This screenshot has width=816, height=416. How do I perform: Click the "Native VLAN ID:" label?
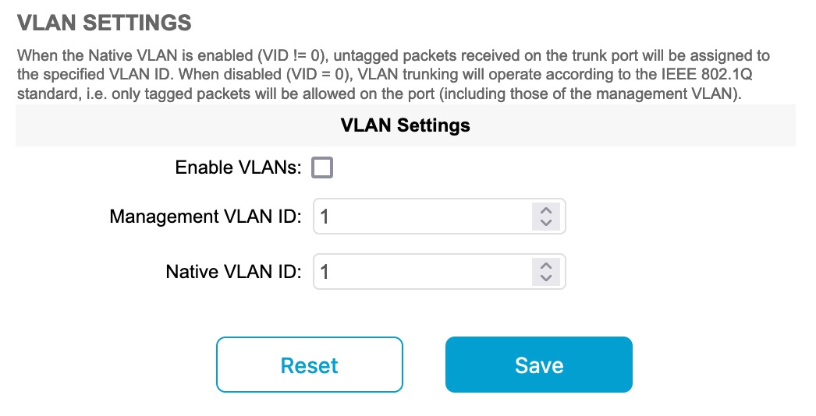point(233,272)
